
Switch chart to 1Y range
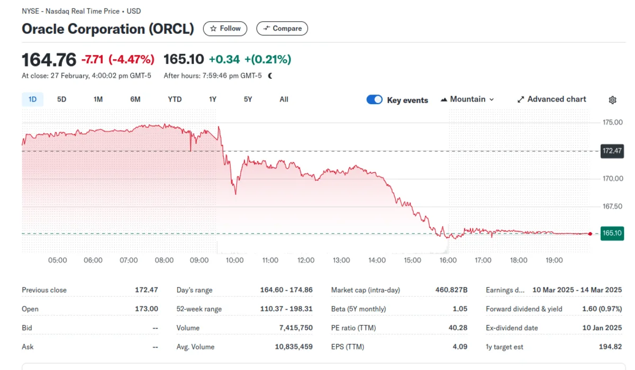click(213, 99)
